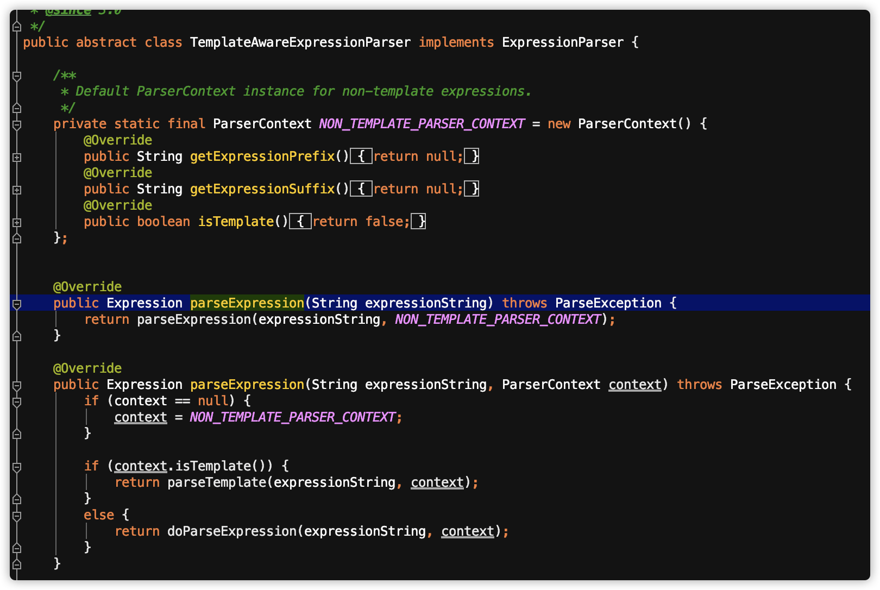Expand folded getExpressionSuffix method using gutter plus
880x590 pixels.
(x=17, y=190)
